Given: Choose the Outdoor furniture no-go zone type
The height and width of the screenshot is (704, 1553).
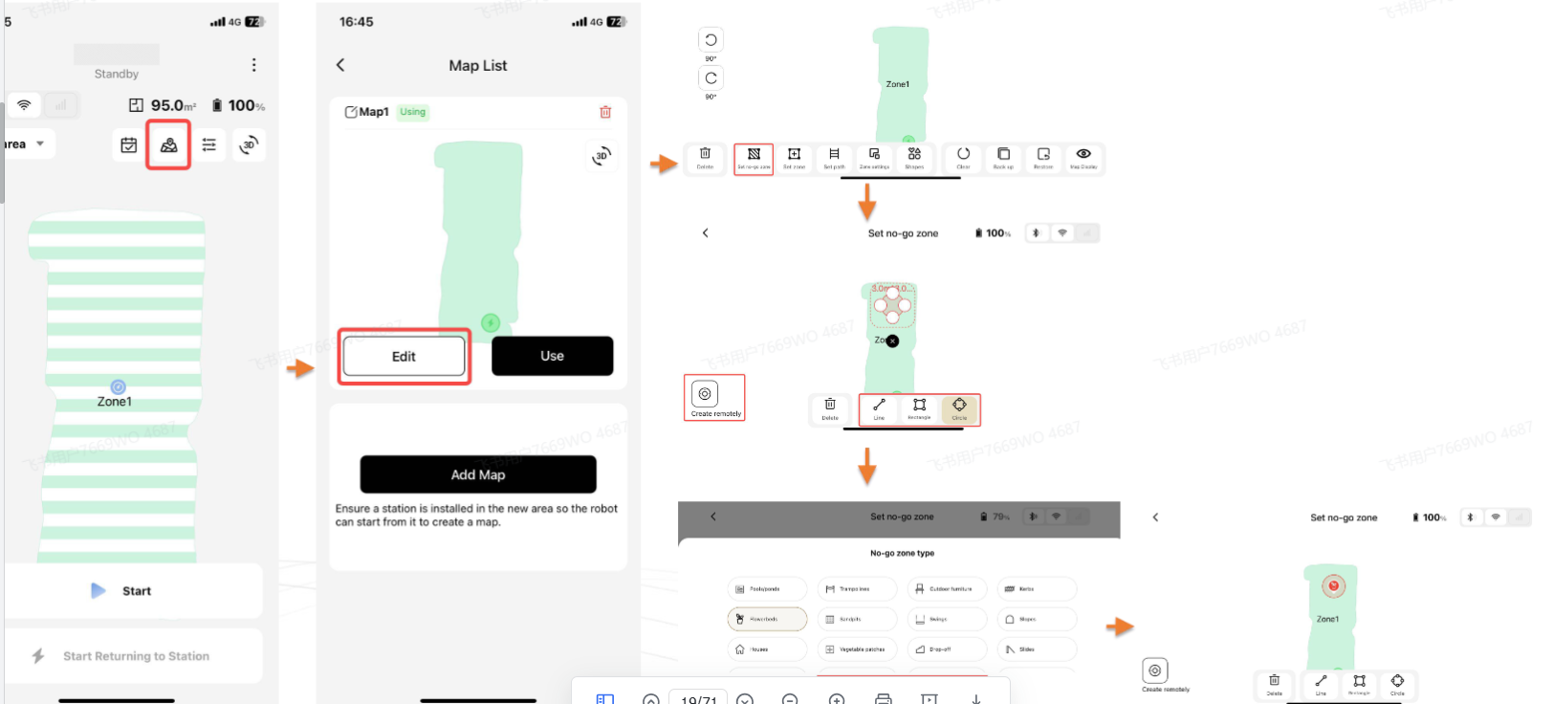Looking at the screenshot, I should 947,589.
